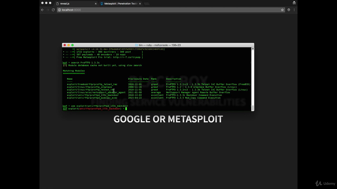Viewport: 337px width, 189px height.
Task: Close the Metasploit tab
Action: pos(140,4)
